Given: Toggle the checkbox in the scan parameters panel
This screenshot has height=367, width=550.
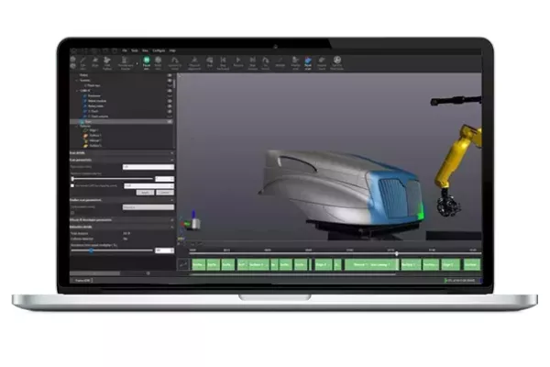Looking at the screenshot, I should 73,185.
